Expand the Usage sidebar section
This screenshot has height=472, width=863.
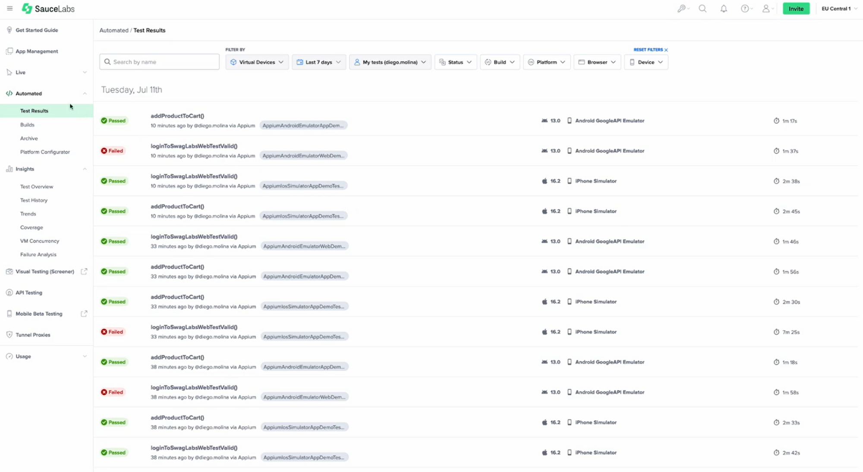tap(85, 356)
